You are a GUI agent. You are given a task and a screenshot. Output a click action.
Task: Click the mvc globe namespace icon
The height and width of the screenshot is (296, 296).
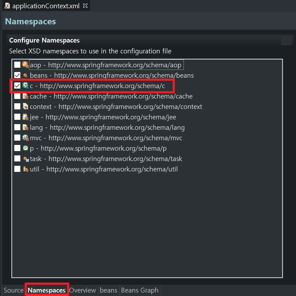pos(25,138)
